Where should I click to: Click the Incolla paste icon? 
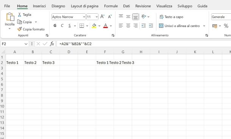click(10, 17)
